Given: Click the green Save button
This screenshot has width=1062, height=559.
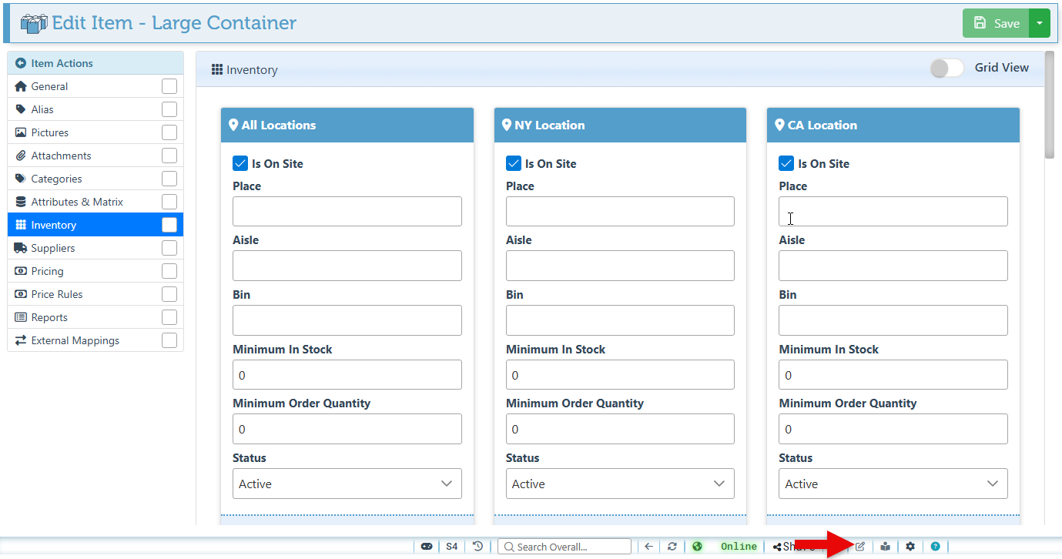Looking at the screenshot, I should point(996,23).
